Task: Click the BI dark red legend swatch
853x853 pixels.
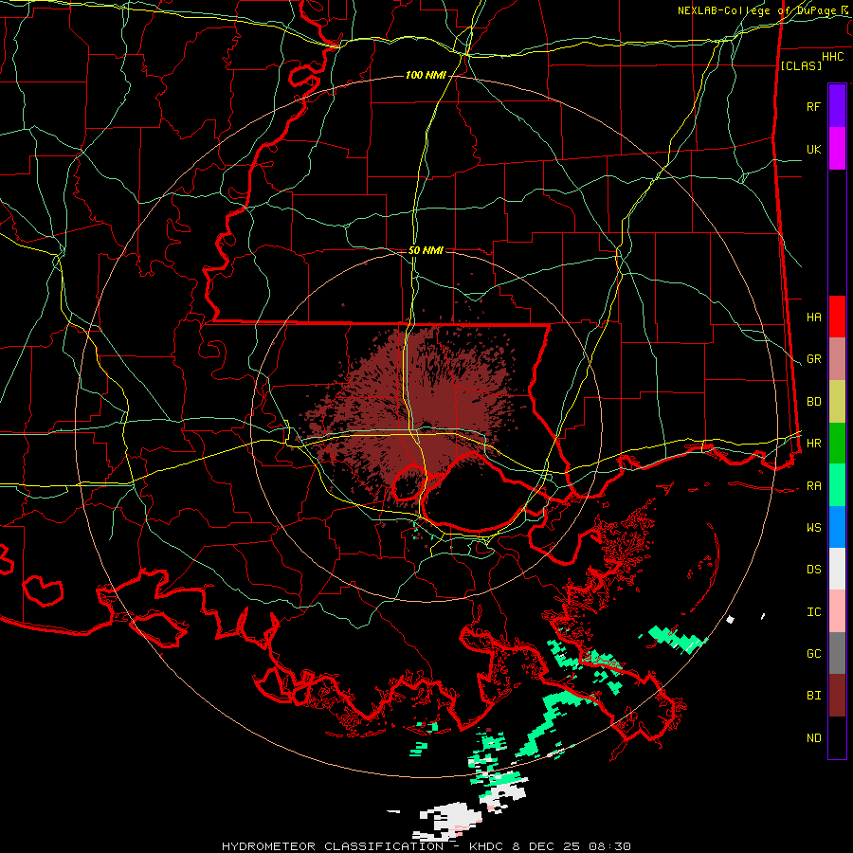Action: pyautogui.click(x=837, y=696)
